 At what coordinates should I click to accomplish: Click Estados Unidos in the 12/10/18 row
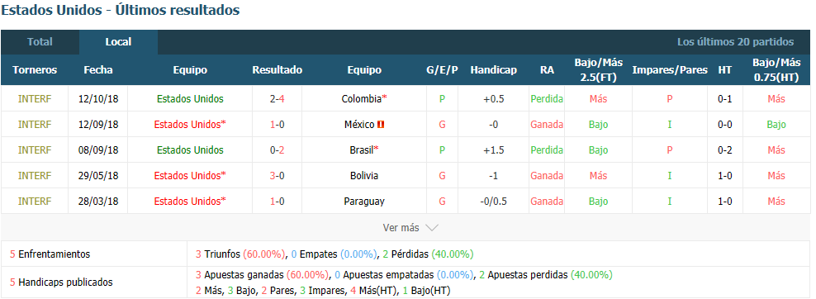[x=190, y=99]
